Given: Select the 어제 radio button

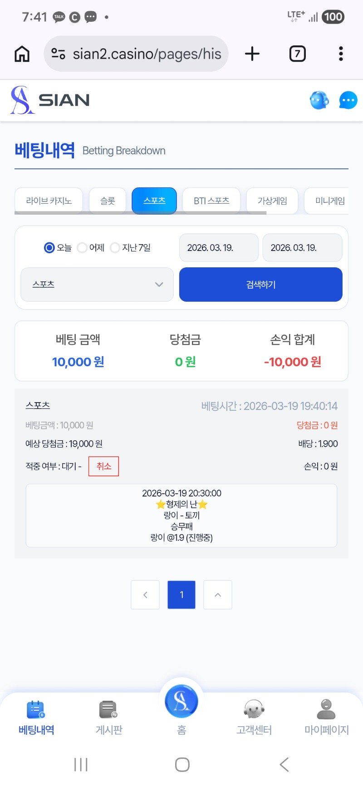Looking at the screenshot, I should (x=82, y=248).
